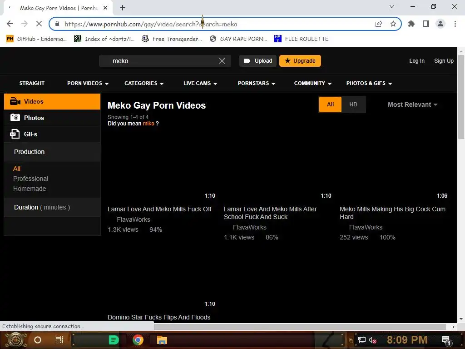Open File Explorer from the taskbar
Image resolution: width=465 pixels, height=349 pixels.
(162, 340)
